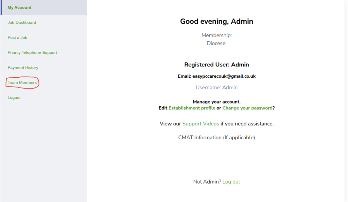The width and height of the screenshot is (348, 202).
Task: Open the Support Videos link
Action: (201, 124)
